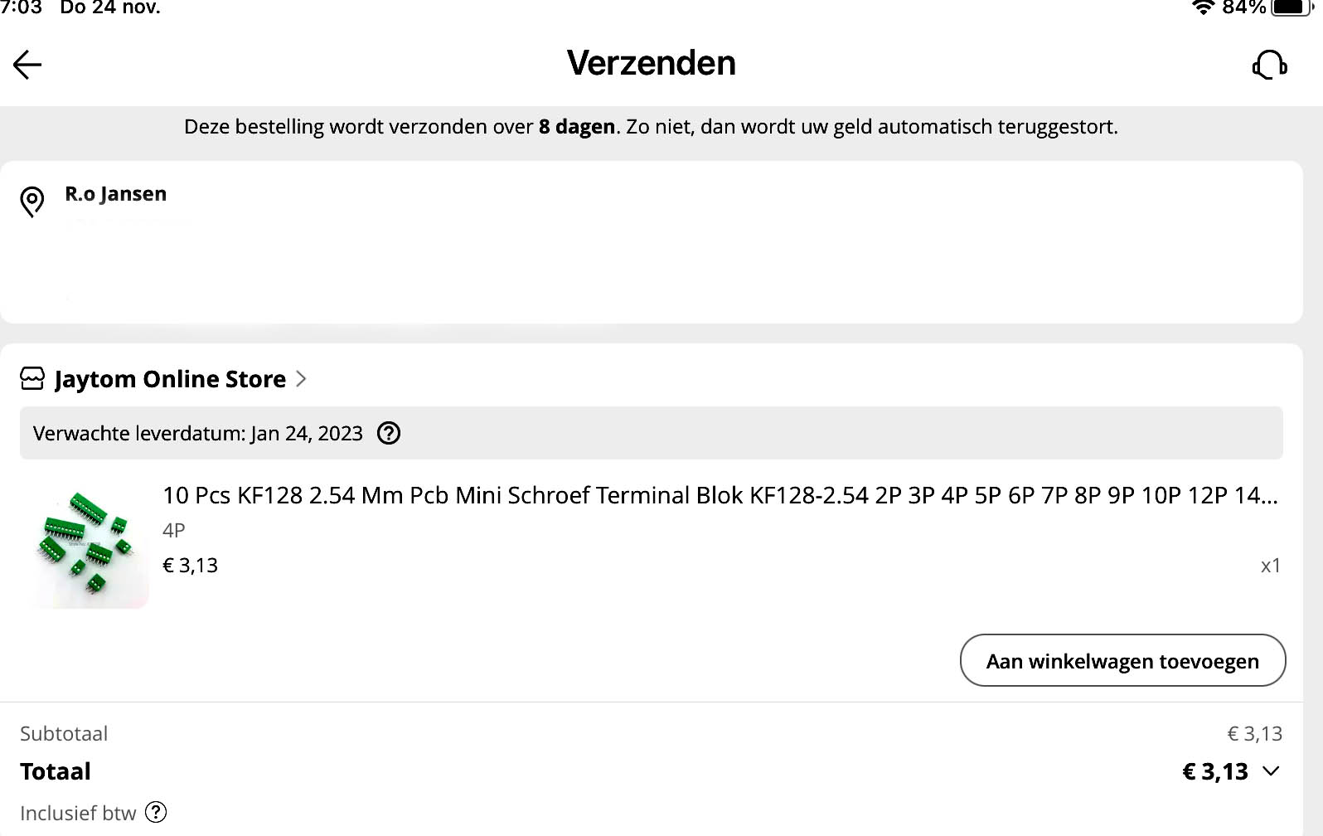Tap the battery indicator icon
This screenshot has width=1323, height=836.
[1292, 7]
